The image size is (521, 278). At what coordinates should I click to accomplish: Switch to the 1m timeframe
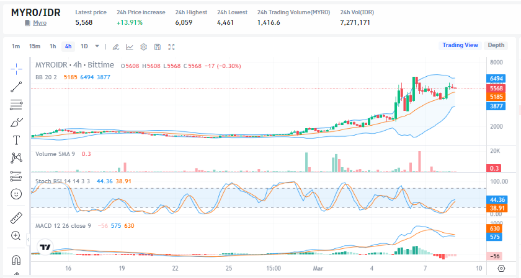(16, 46)
